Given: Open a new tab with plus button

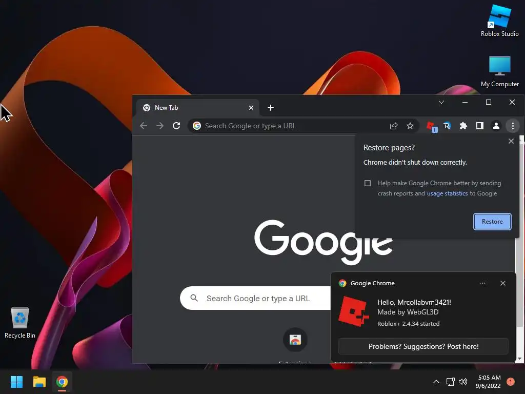Looking at the screenshot, I should [271, 108].
